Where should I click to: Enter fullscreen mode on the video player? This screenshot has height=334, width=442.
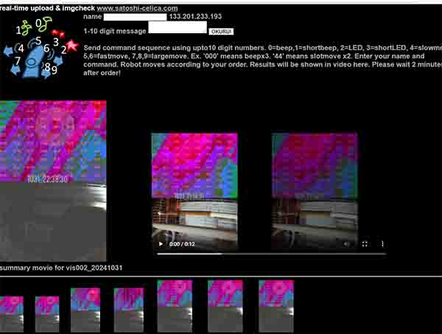365,243
